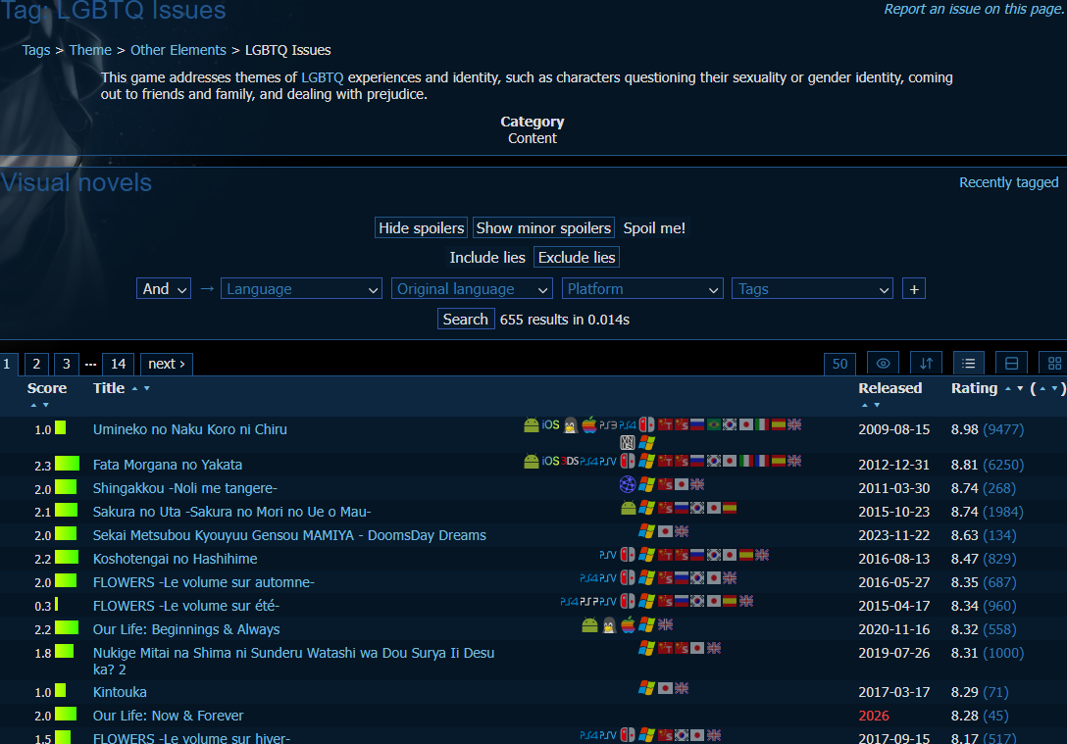The image size is (1067, 744).
Task: Click the score bar for Kintouka row
Action: [60, 690]
